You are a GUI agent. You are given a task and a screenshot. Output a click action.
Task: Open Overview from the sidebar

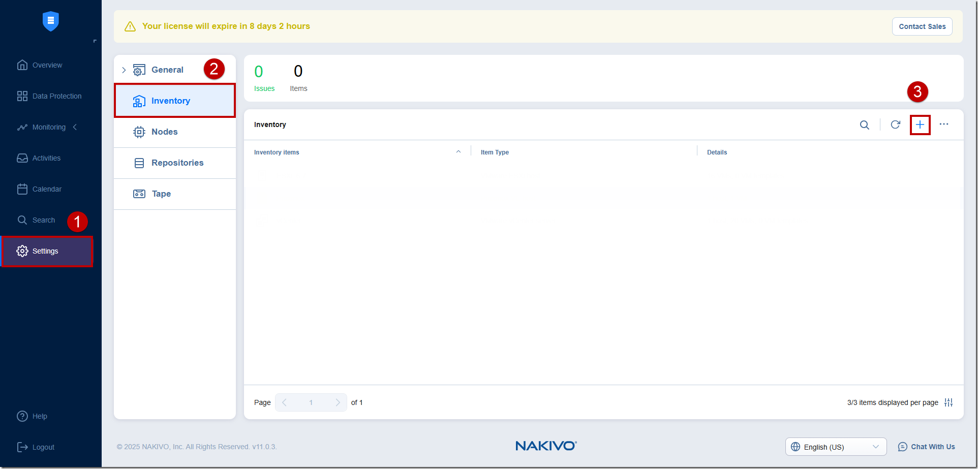pyautogui.click(x=47, y=65)
